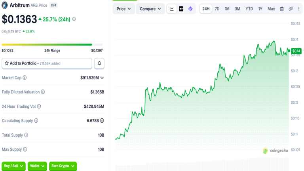
Task: Click the 0.0₅1749 BTC price text
Action: (x=11, y=31)
